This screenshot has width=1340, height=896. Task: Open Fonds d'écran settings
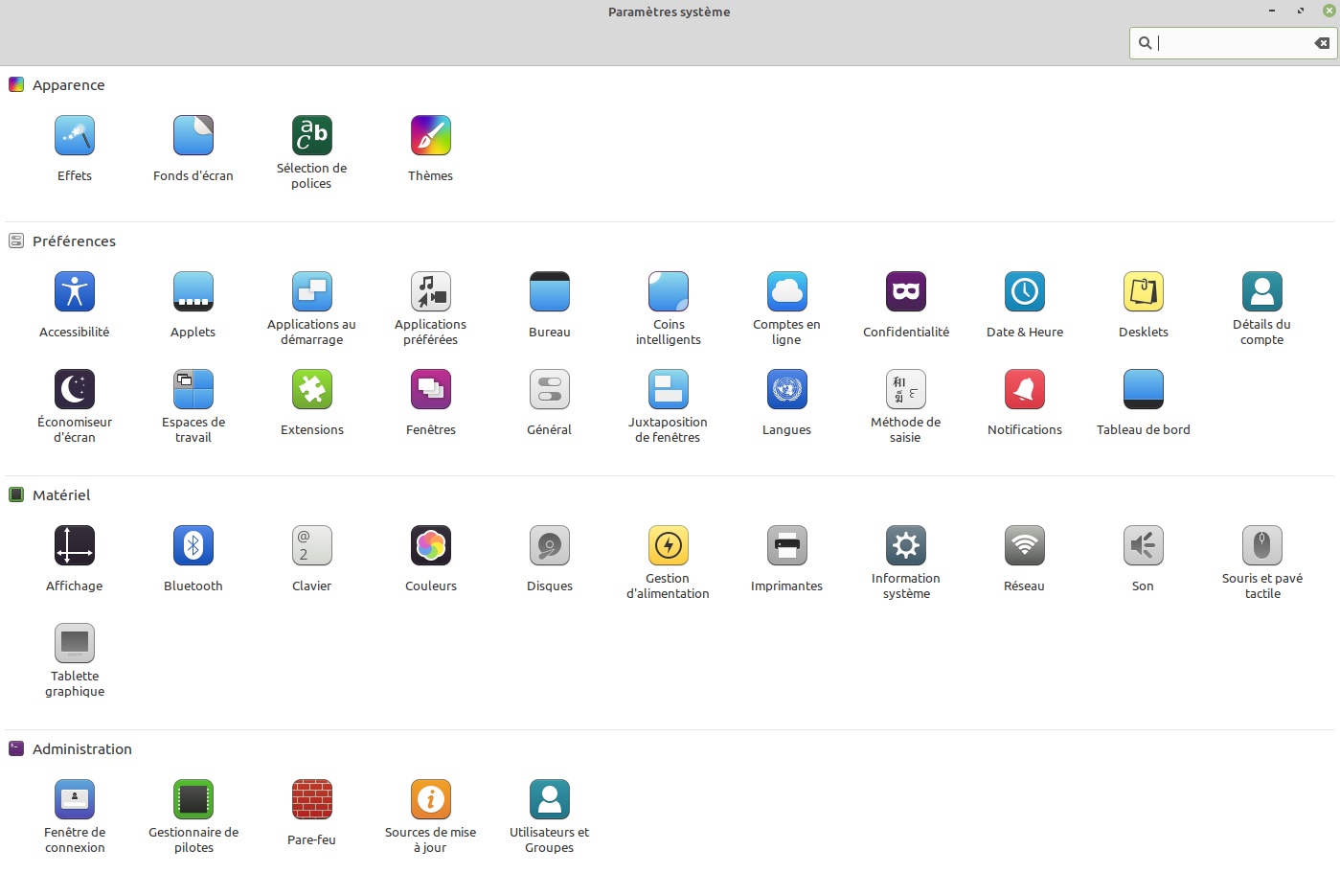point(193,136)
